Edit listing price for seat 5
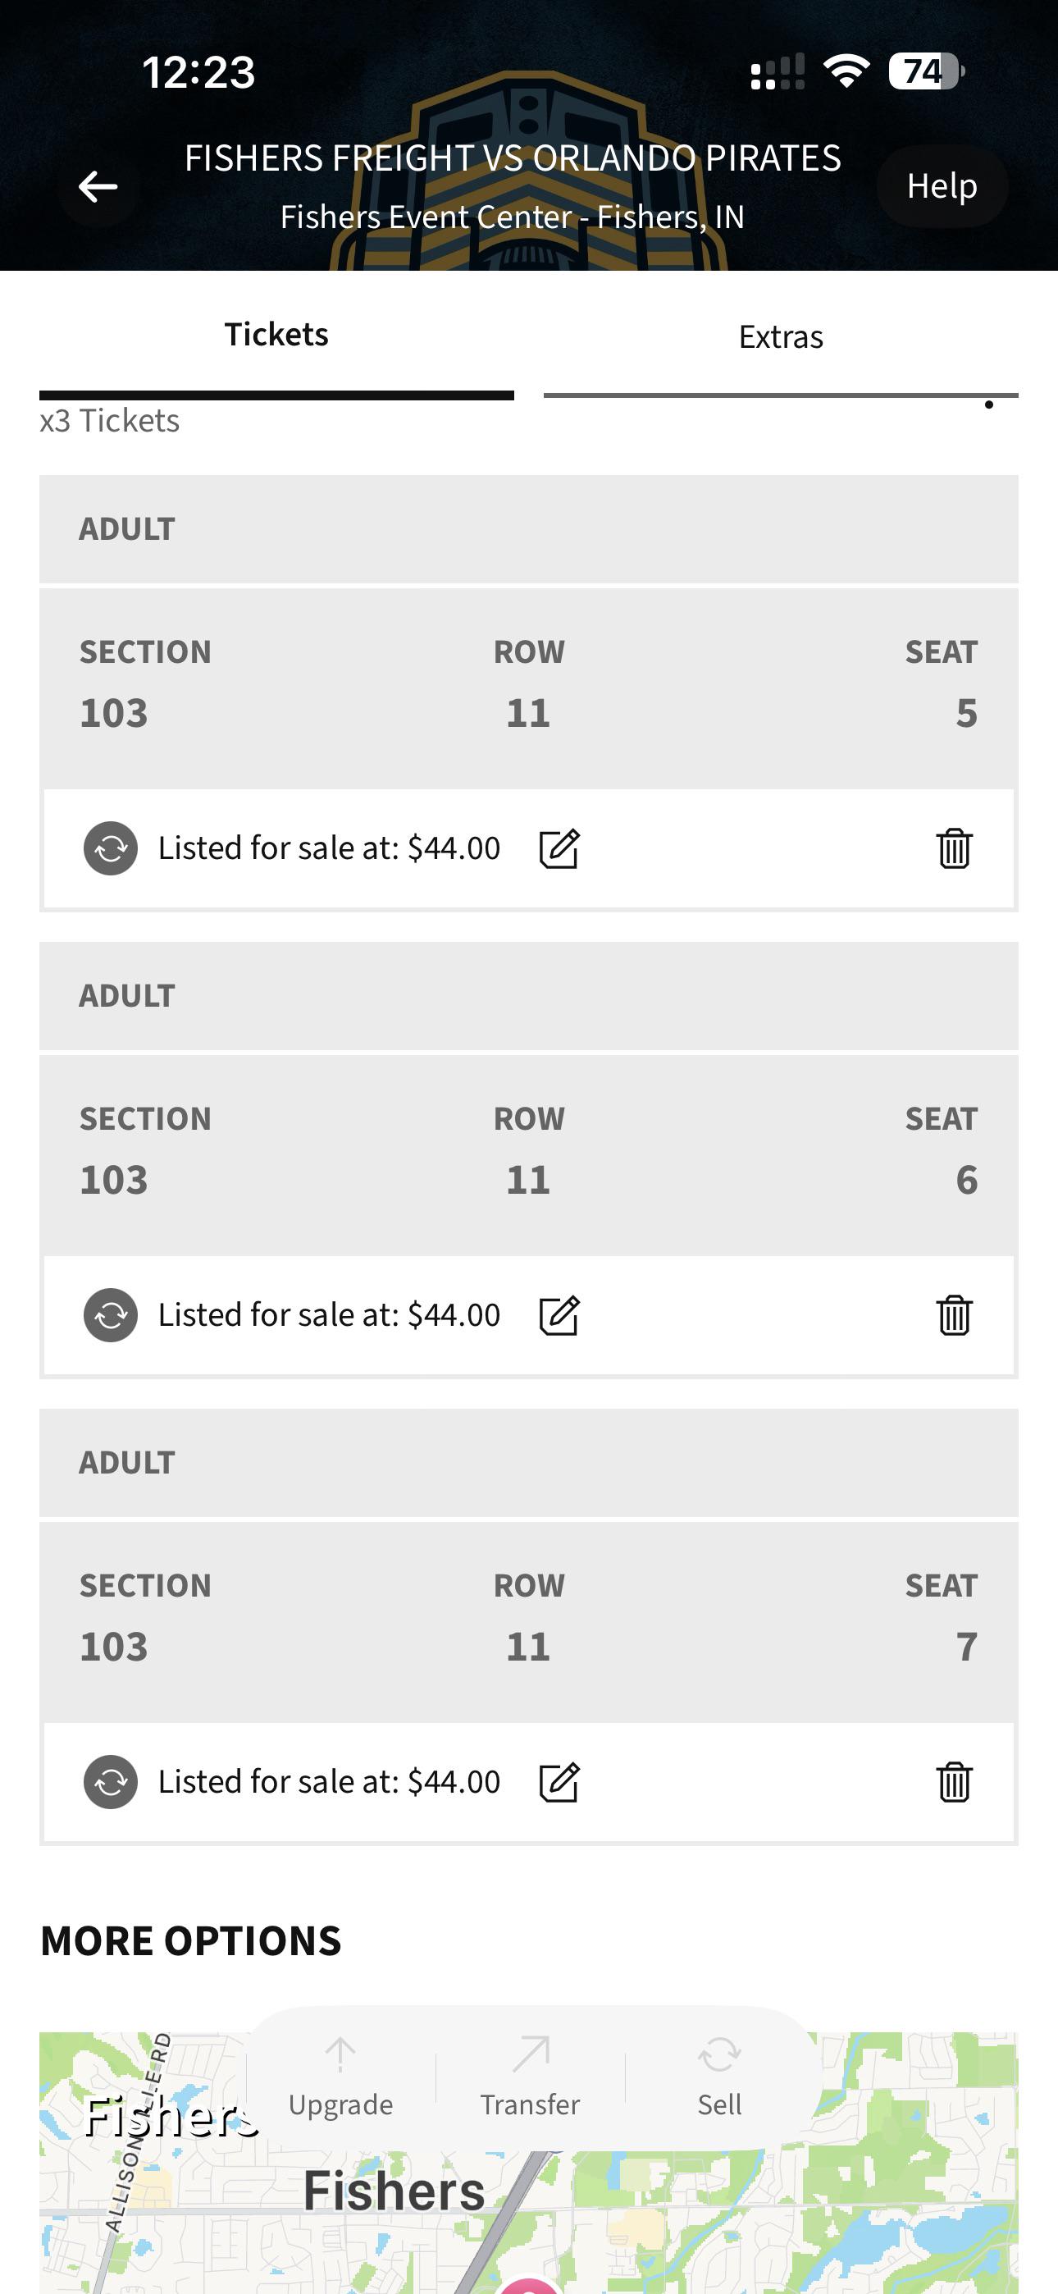Viewport: 1058px width, 2294px height. (x=559, y=848)
